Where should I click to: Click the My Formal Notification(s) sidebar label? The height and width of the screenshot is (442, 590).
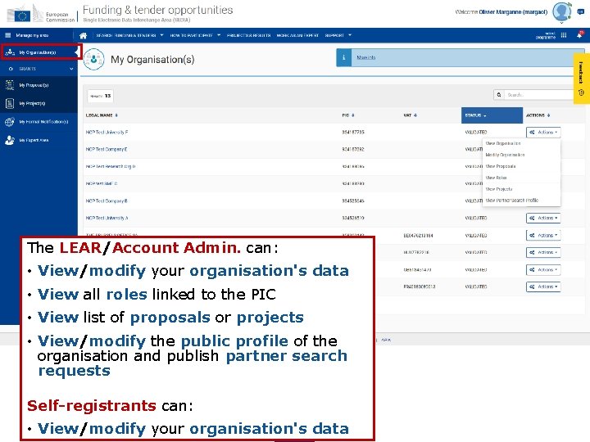43,122
